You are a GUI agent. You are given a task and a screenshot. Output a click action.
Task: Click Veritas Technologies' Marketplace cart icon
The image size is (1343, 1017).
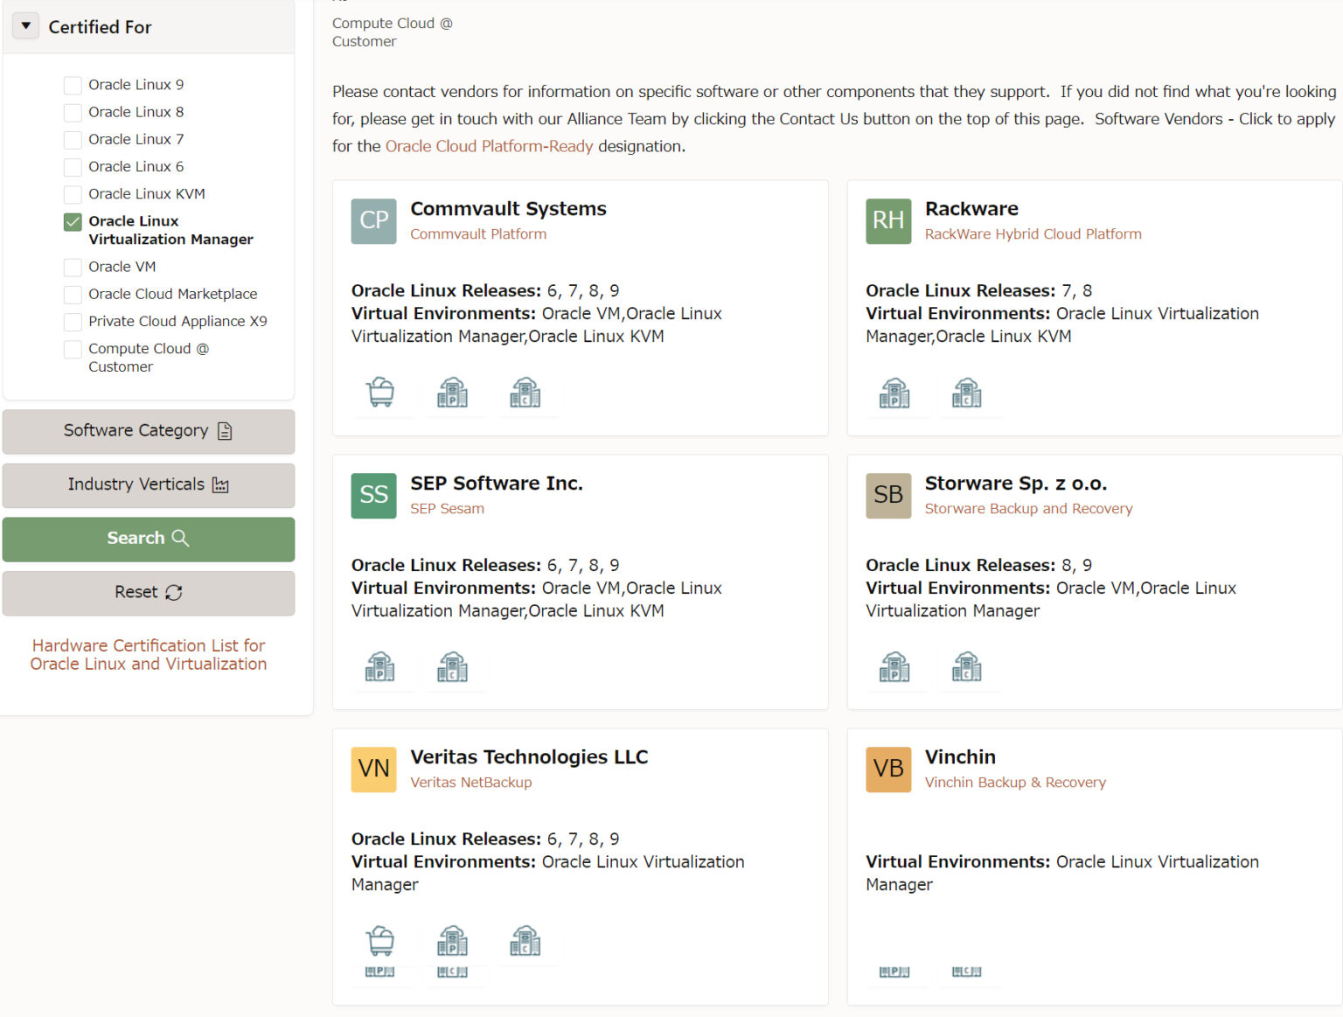380,941
